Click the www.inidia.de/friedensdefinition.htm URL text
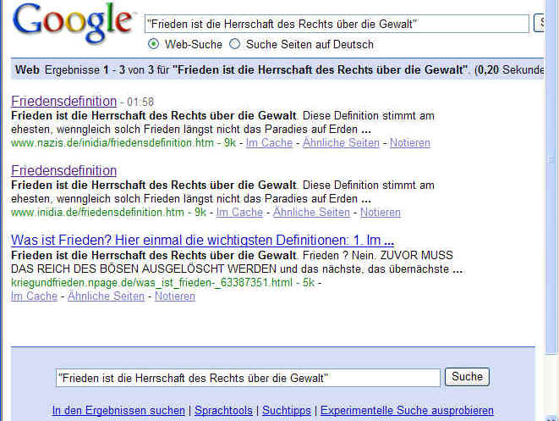Screen dimensions: 559x421 [98, 212]
